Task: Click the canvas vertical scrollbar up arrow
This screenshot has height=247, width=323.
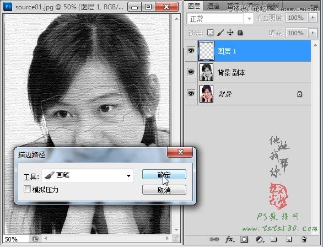Action: coord(176,19)
